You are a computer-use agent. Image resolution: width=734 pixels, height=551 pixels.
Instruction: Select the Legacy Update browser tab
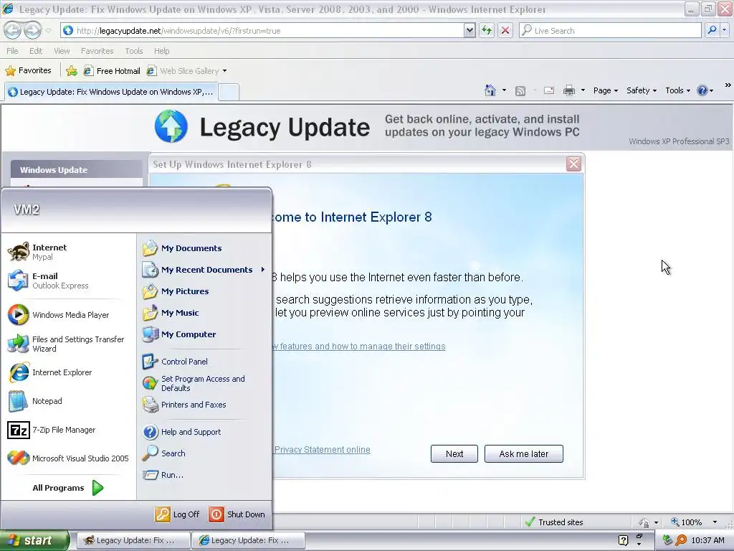click(x=111, y=92)
